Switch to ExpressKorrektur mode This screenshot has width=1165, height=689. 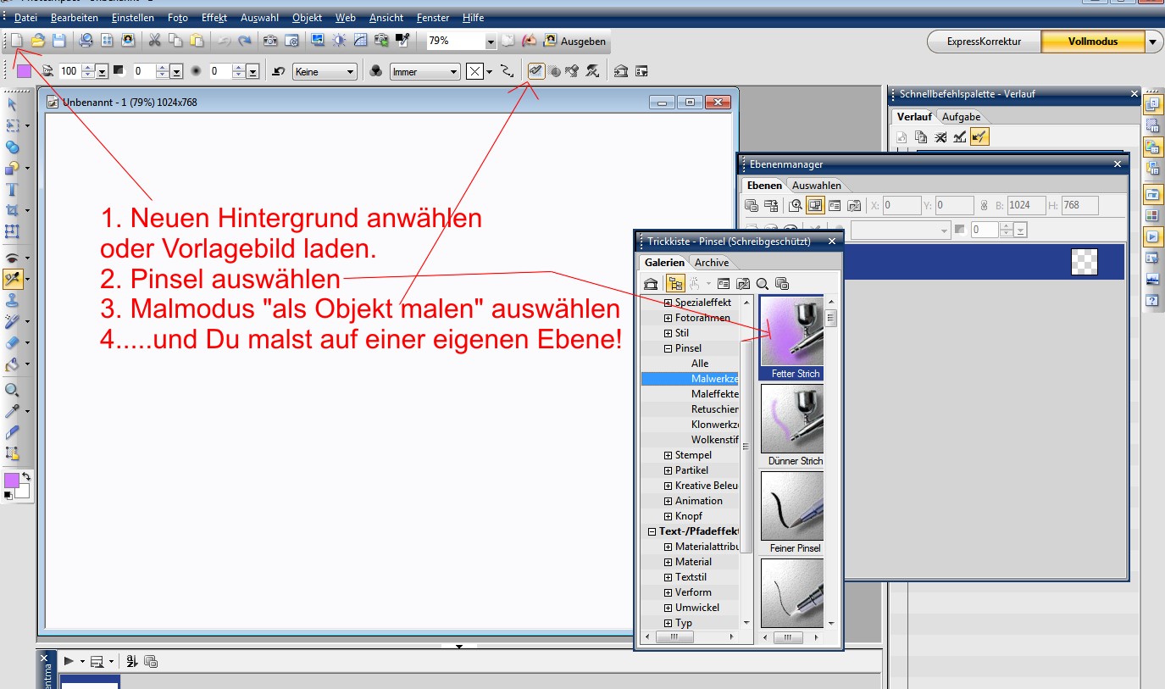[x=984, y=41]
